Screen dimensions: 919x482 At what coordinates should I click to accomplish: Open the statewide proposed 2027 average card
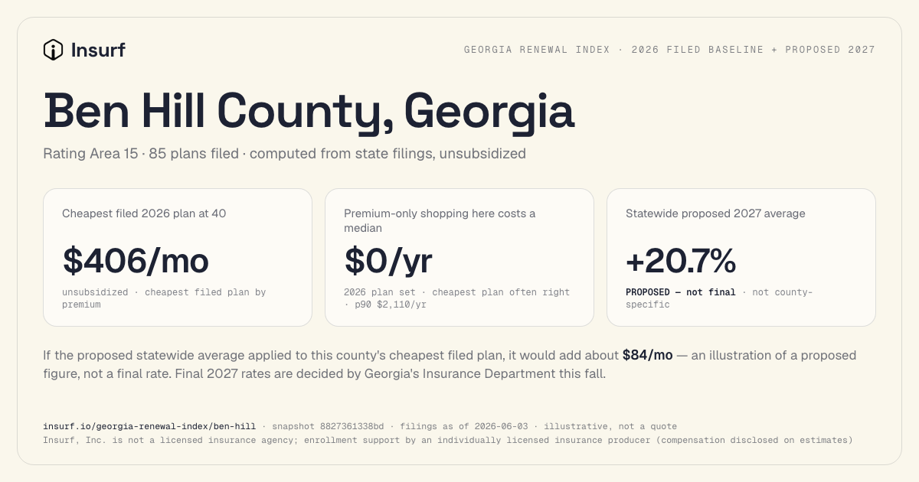tap(741, 258)
